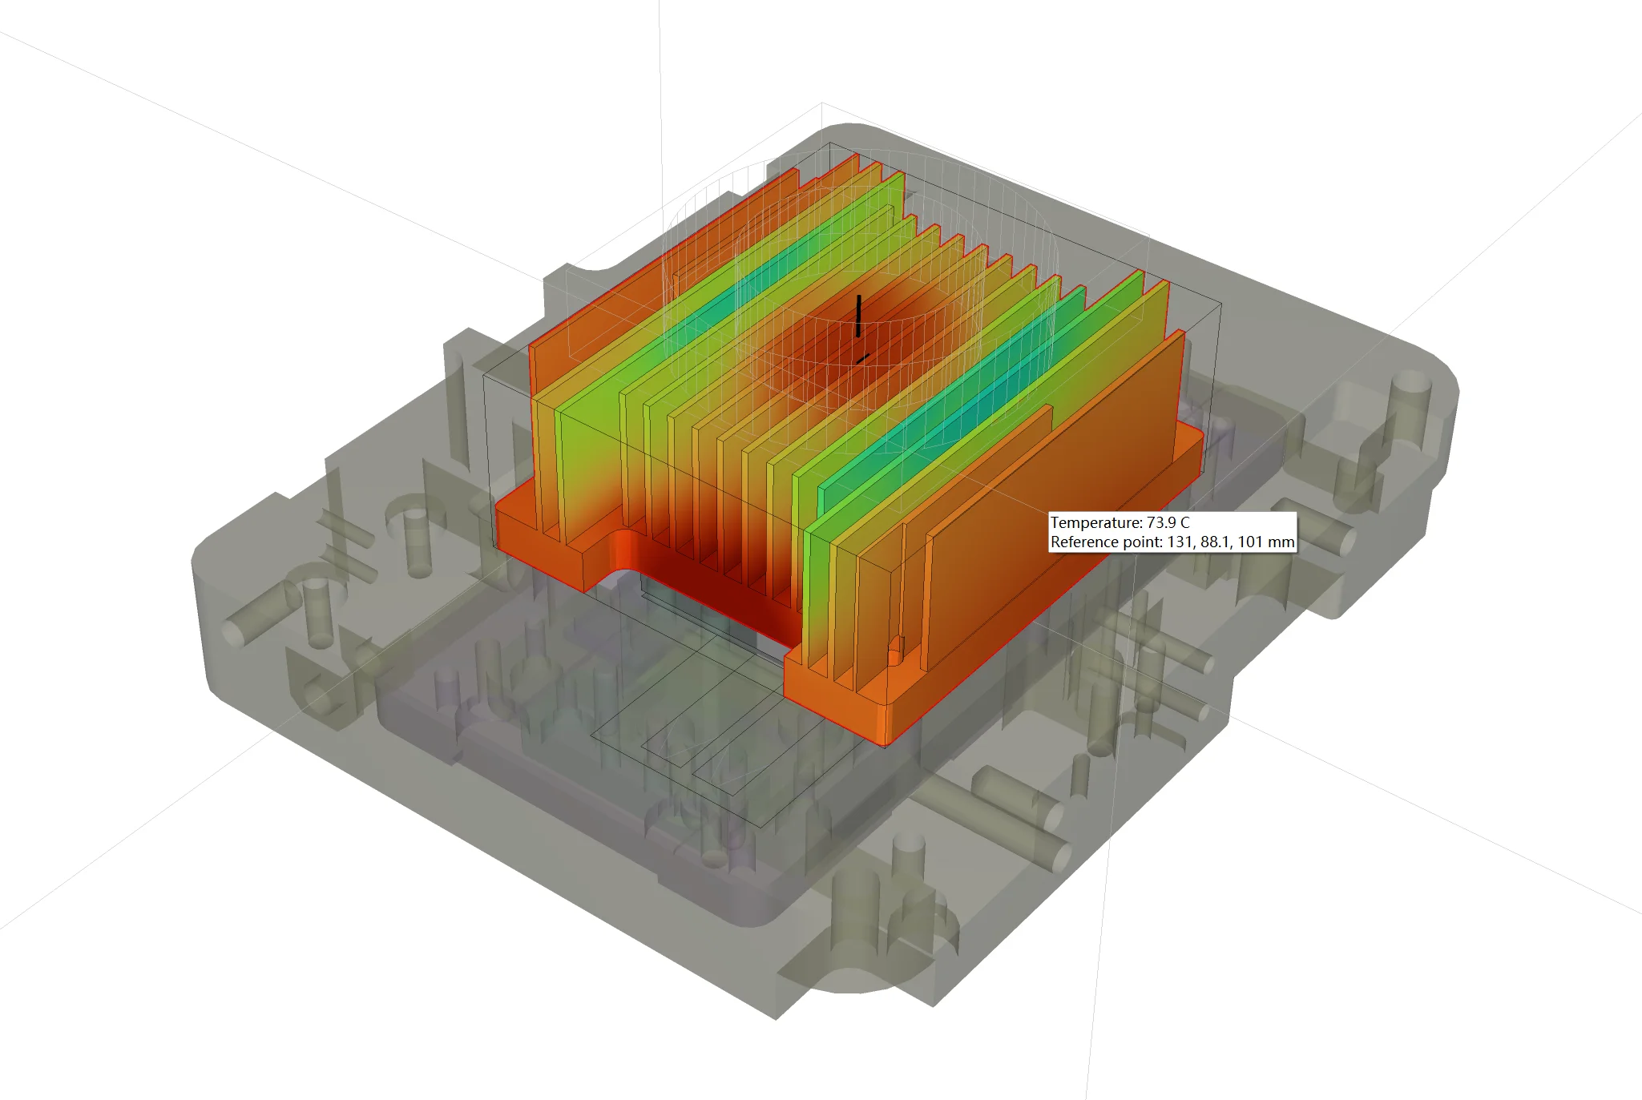The height and width of the screenshot is (1100, 1642).
Task: Click the tall black probe marker line
Action: click(858, 315)
